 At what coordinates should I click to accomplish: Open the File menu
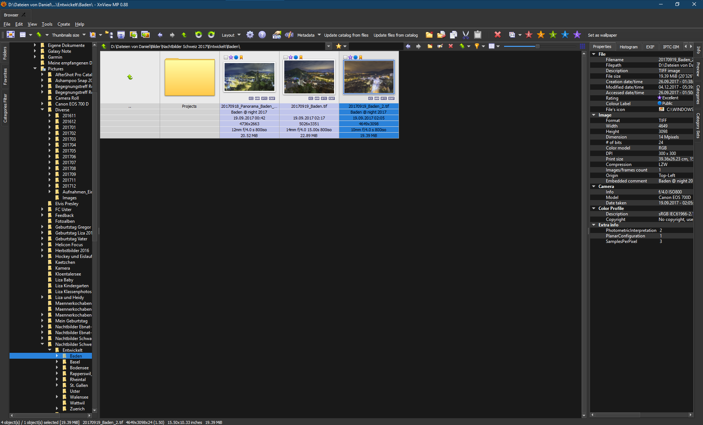pos(7,24)
